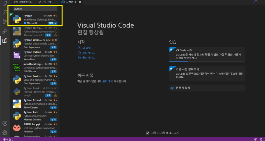Open the 생산성 향상 walkthrough
This screenshot has width=265, height=141.
coord(207,88)
